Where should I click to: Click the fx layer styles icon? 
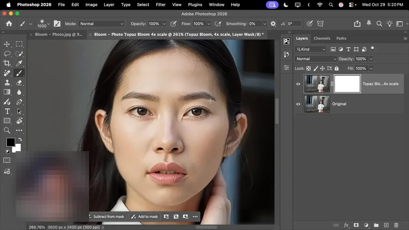point(346,225)
